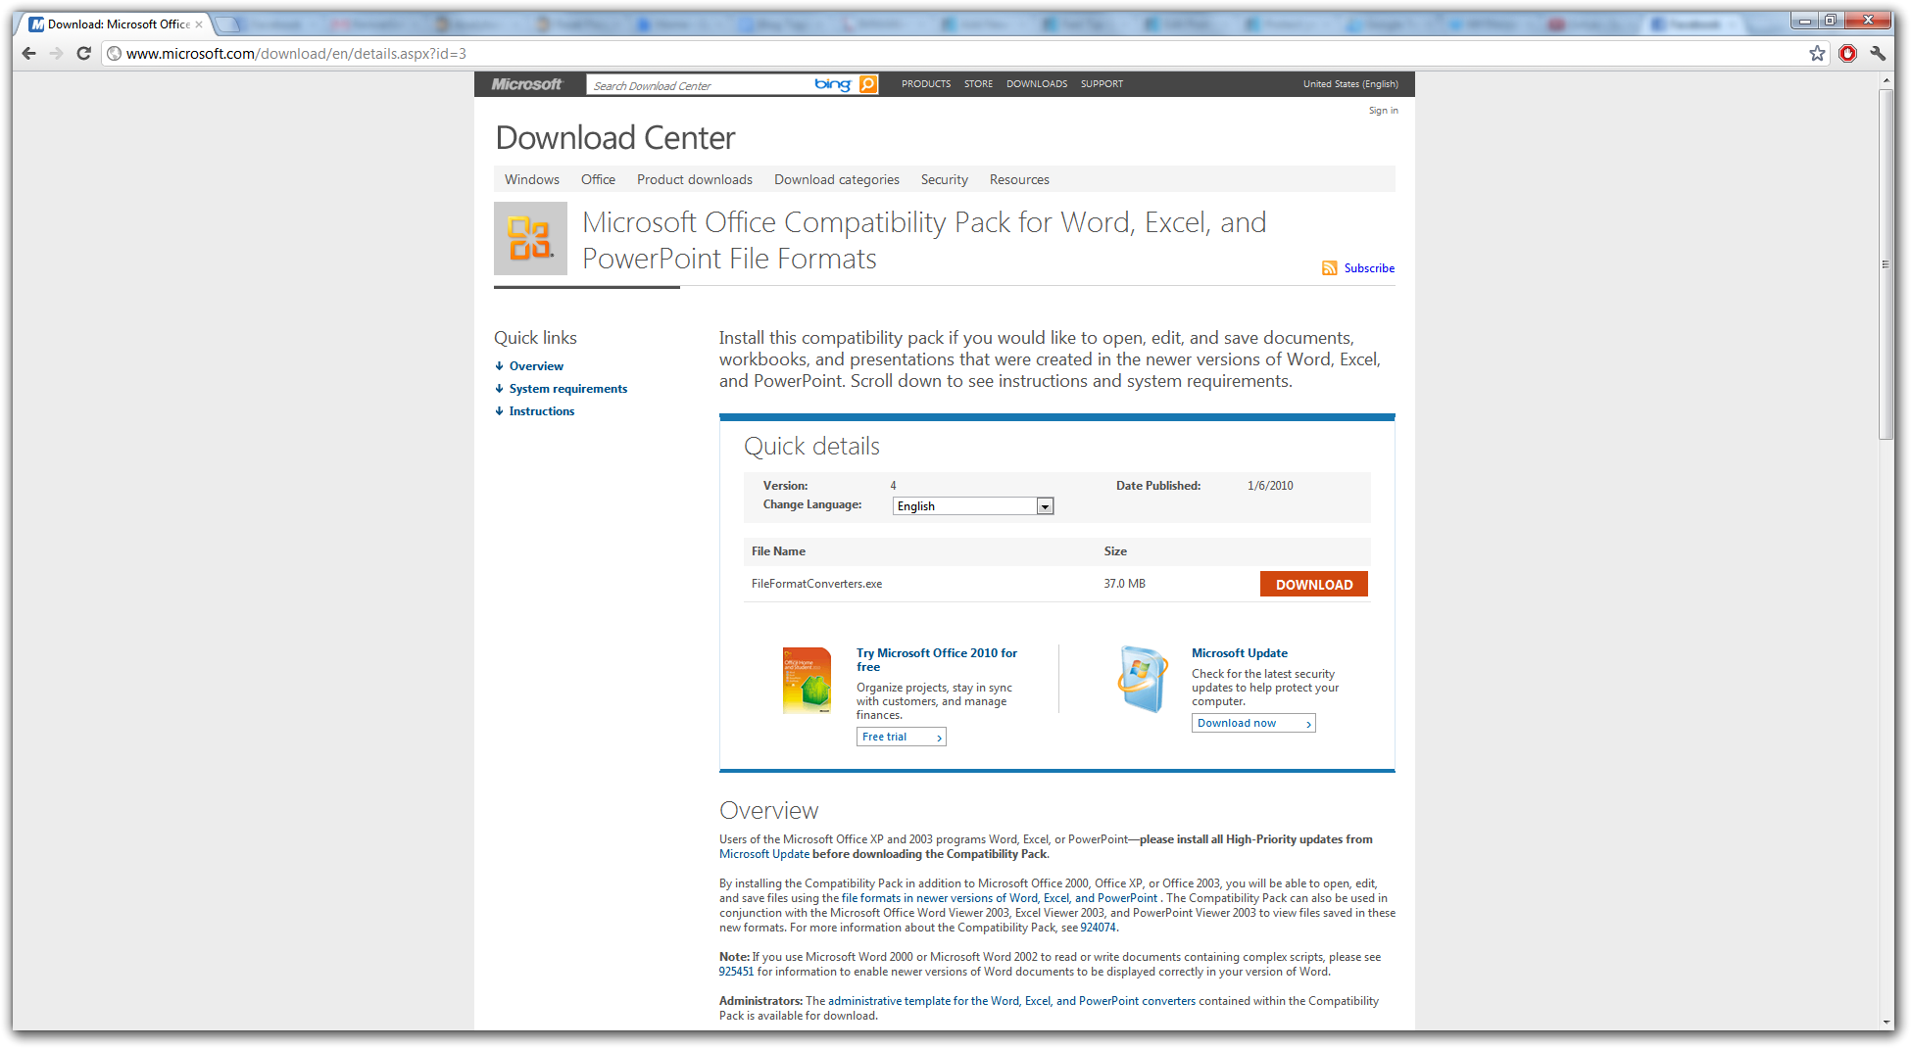Image resolution: width=1911 pixels, height=1049 pixels.
Task: Select the Security tab
Action: pyautogui.click(x=945, y=179)
